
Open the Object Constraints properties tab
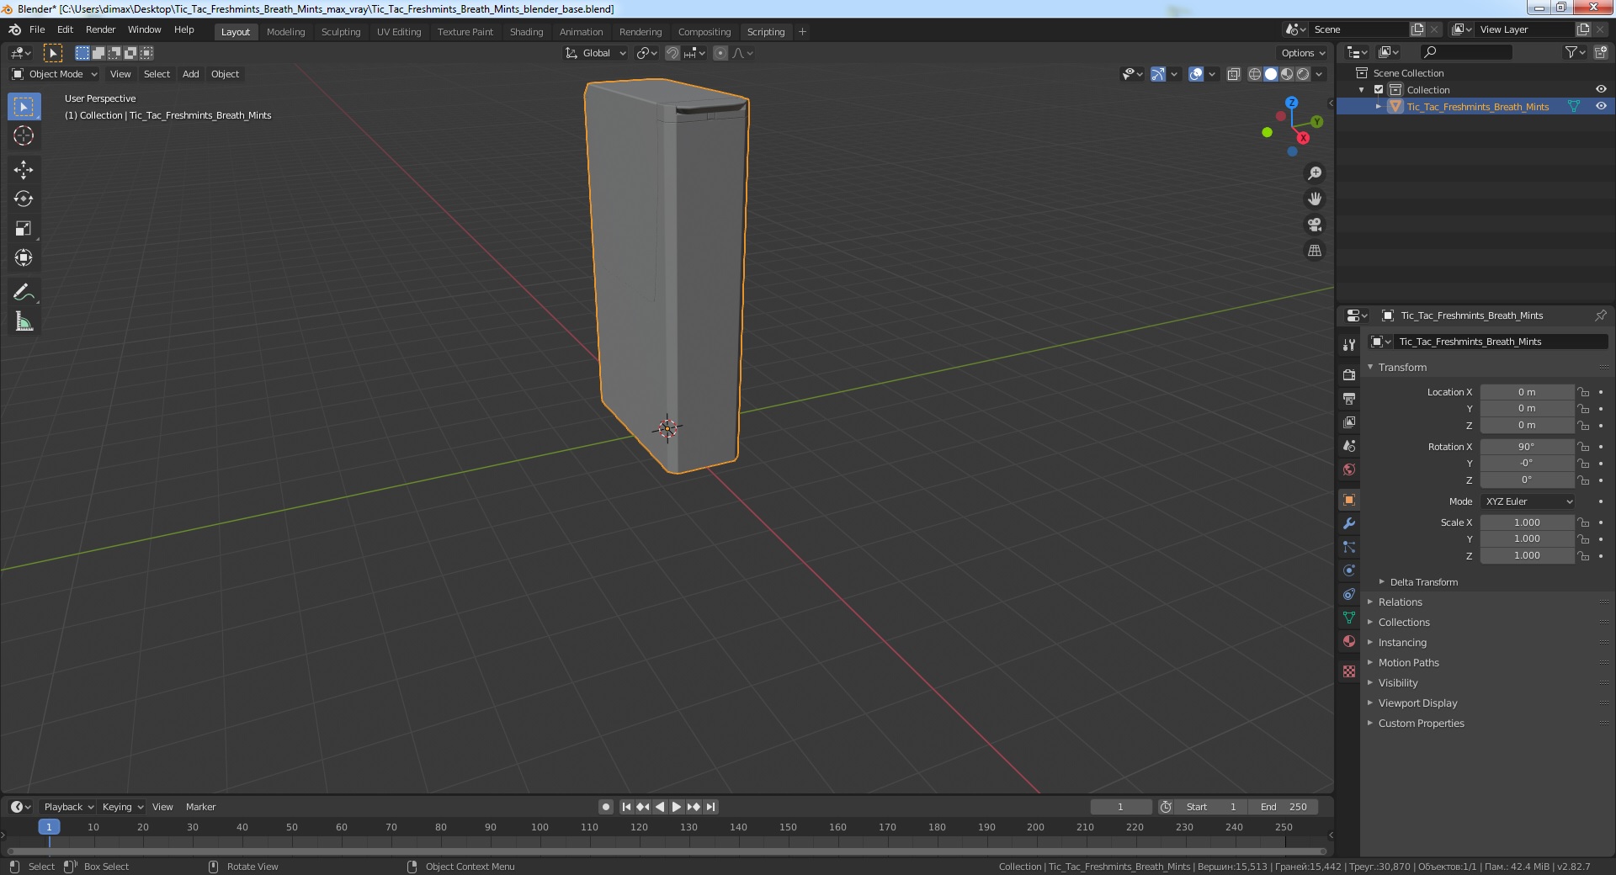tap(1349, 594)
